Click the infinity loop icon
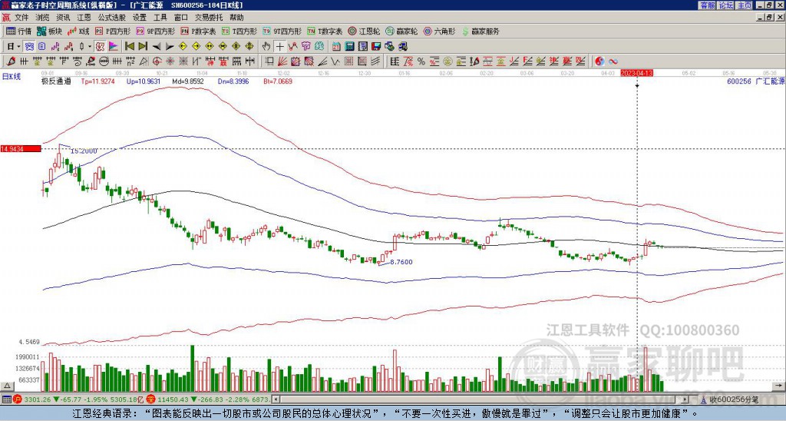 (613, 61)
